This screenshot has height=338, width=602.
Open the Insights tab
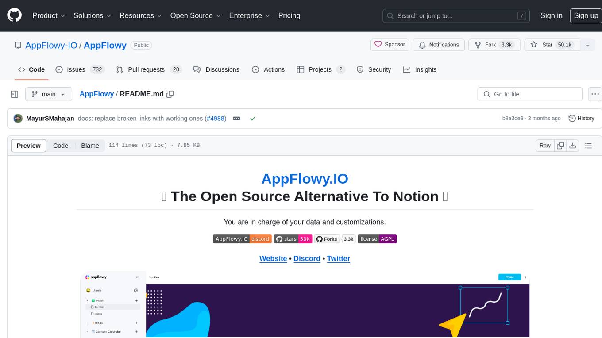click(x=420, y=69)
